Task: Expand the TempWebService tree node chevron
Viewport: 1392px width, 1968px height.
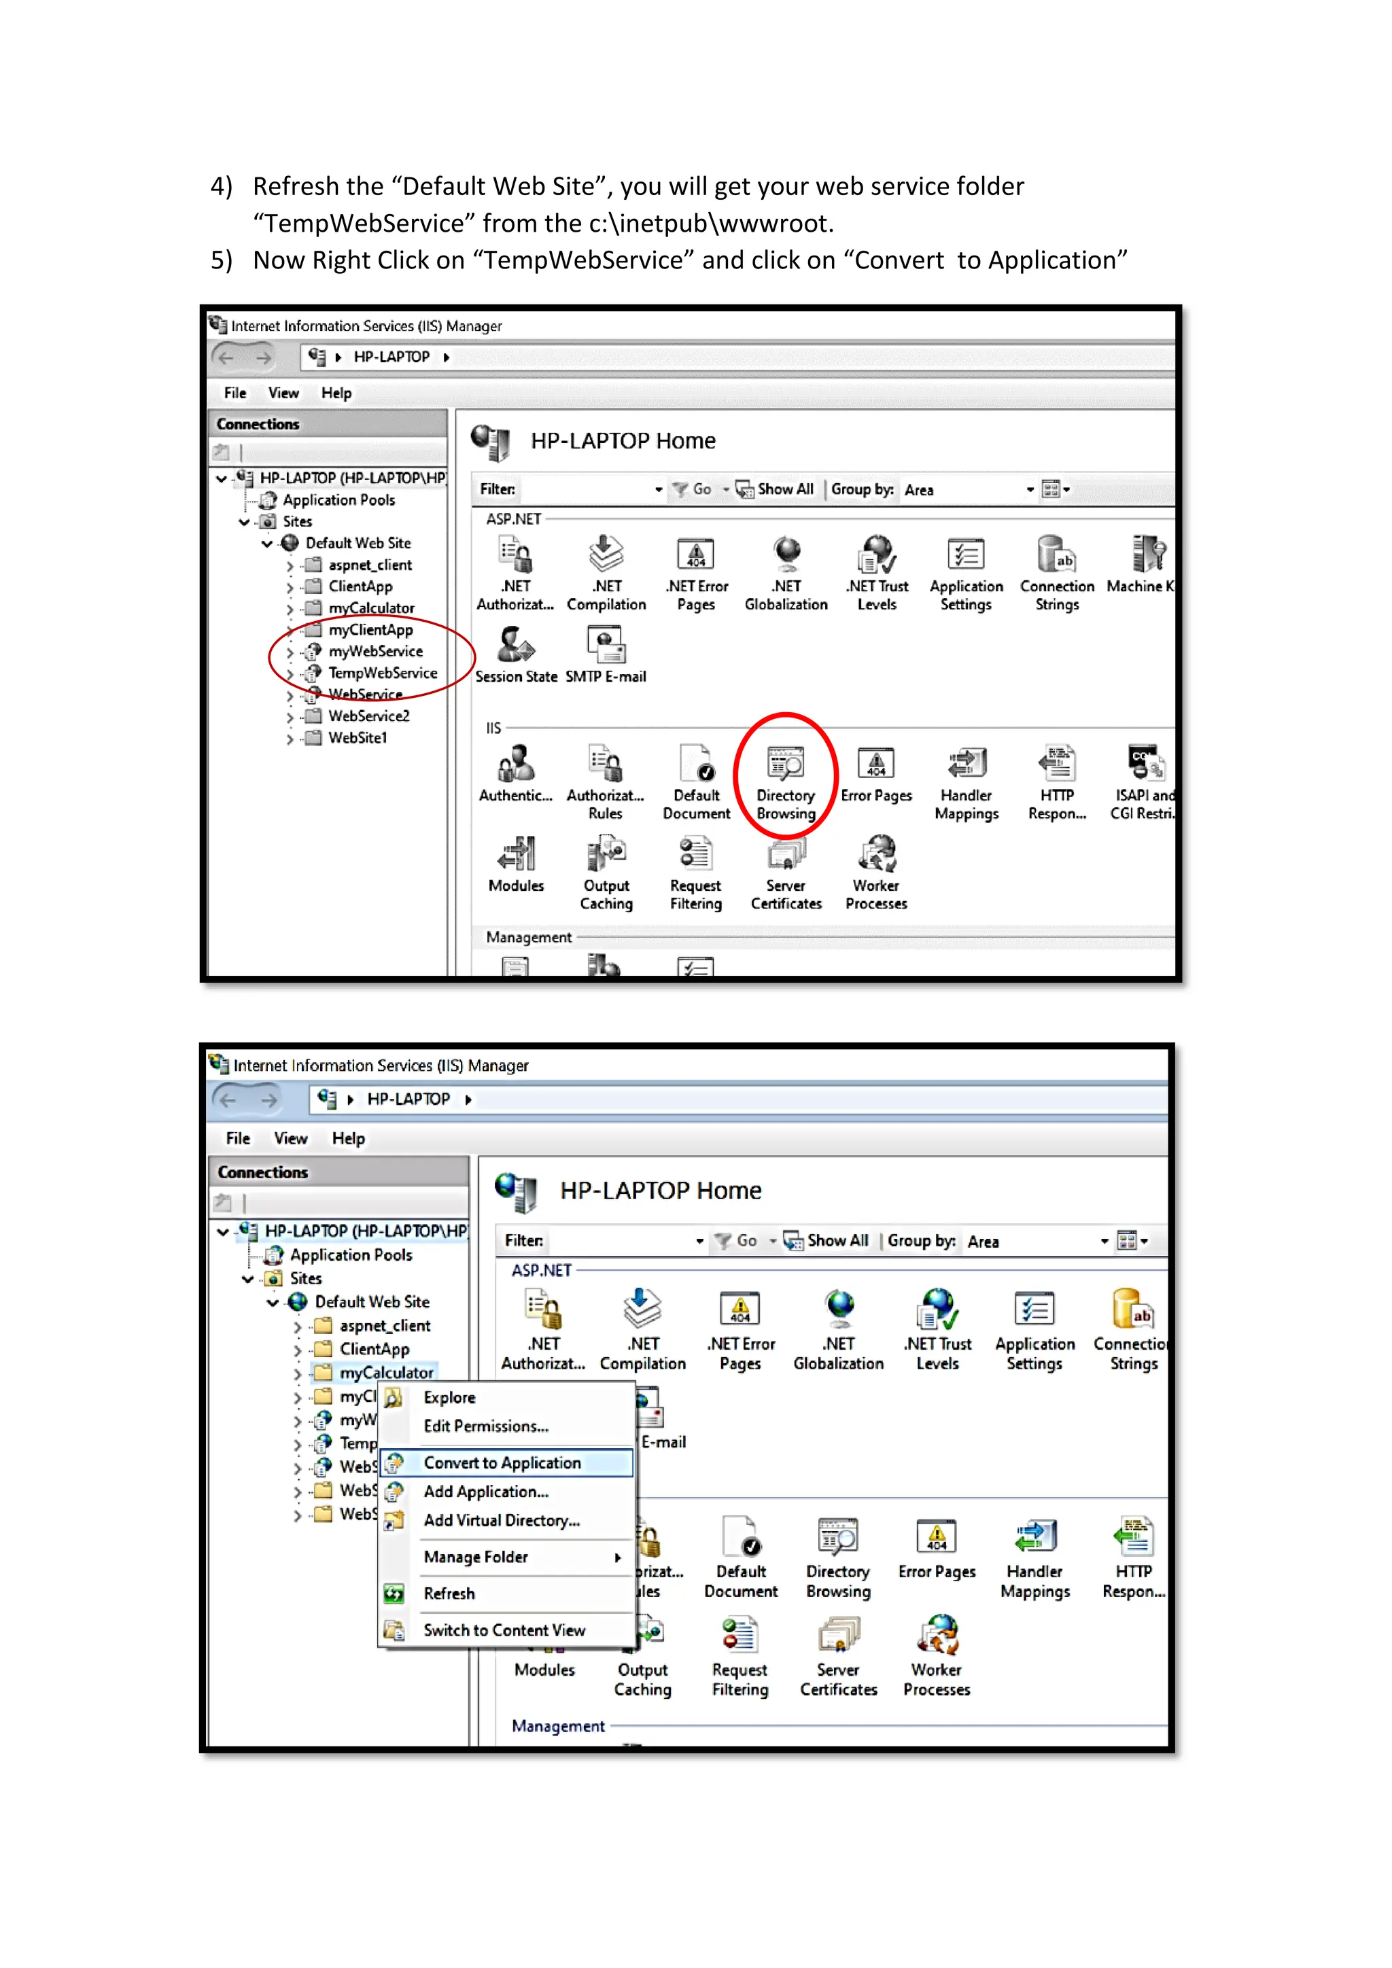Action: coord(290,673)
